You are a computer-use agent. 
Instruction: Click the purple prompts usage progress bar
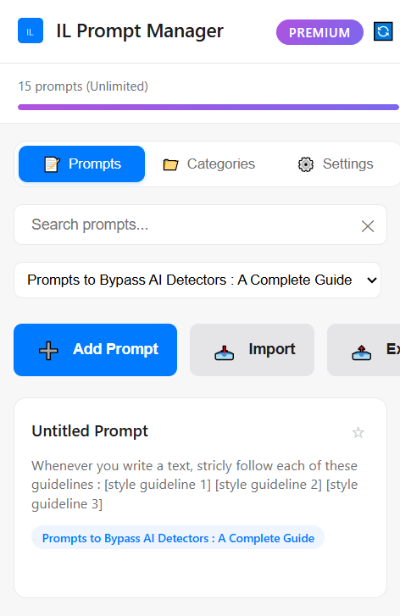coord(208,108)
